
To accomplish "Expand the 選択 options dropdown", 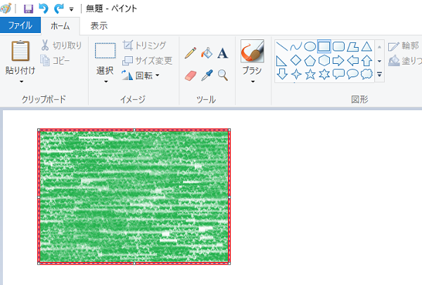I will (x=105, y=81).
